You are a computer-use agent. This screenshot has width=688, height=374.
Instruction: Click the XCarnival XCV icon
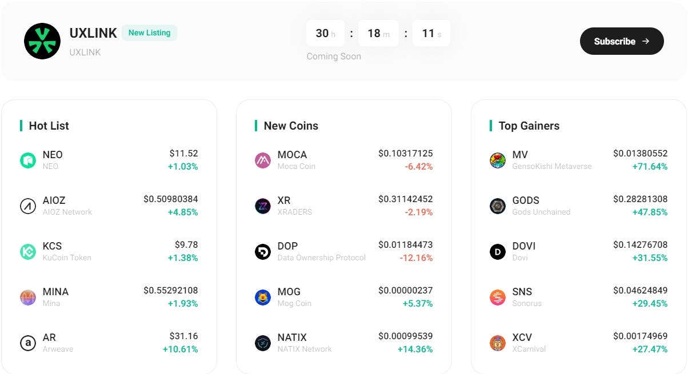(498, 343)
